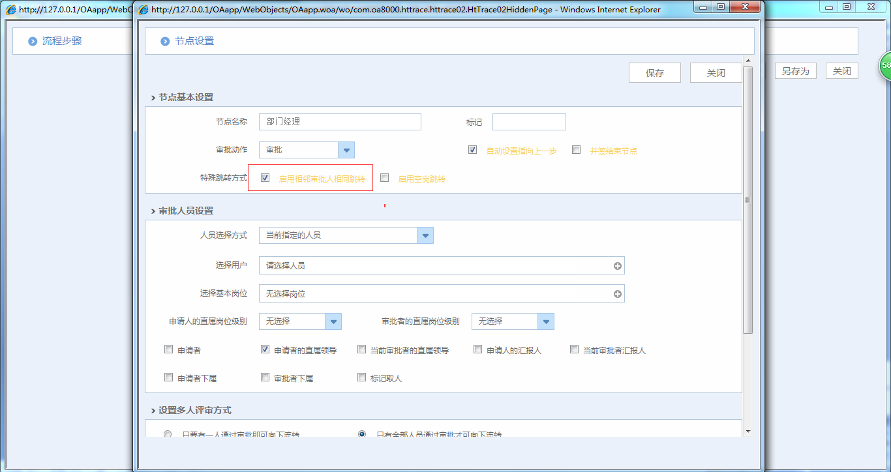
Task: Uncheck 启用相邻审批人相同跳转
Action: click(265, 177)
